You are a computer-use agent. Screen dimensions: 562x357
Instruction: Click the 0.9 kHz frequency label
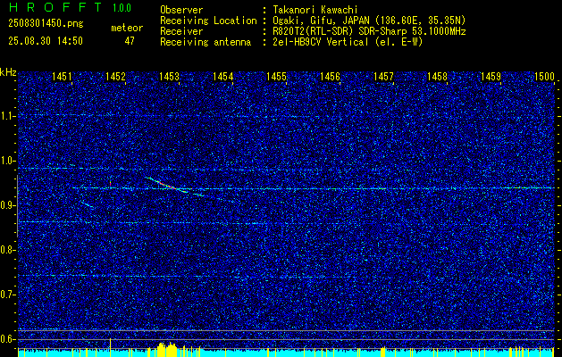point(7,205)
